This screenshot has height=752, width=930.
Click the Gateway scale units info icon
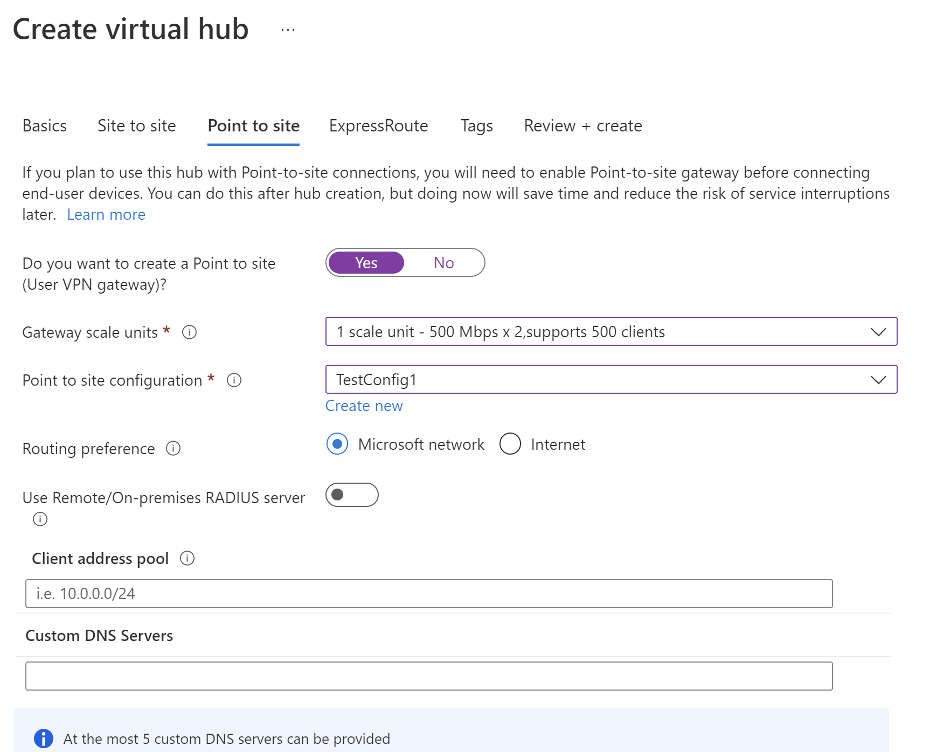coord(190,332)
